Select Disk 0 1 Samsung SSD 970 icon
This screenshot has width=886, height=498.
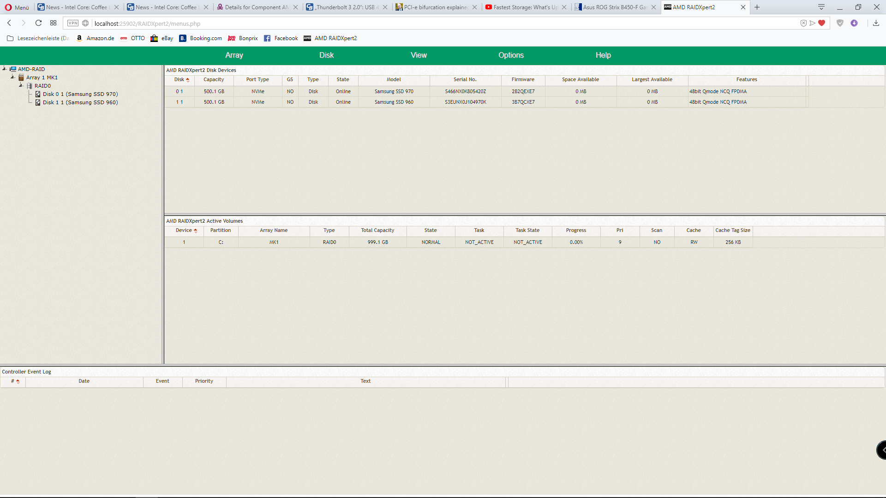[38, 94]
